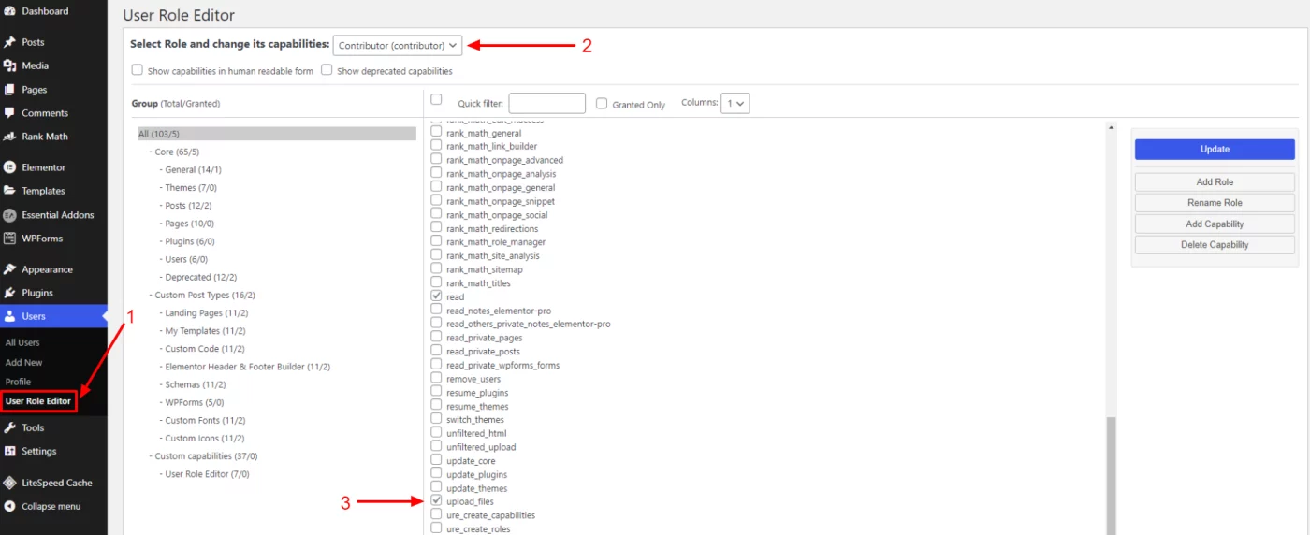Click the Templates folder icon
This screenshot has width=1310, height=535.
tap(9, 191)
